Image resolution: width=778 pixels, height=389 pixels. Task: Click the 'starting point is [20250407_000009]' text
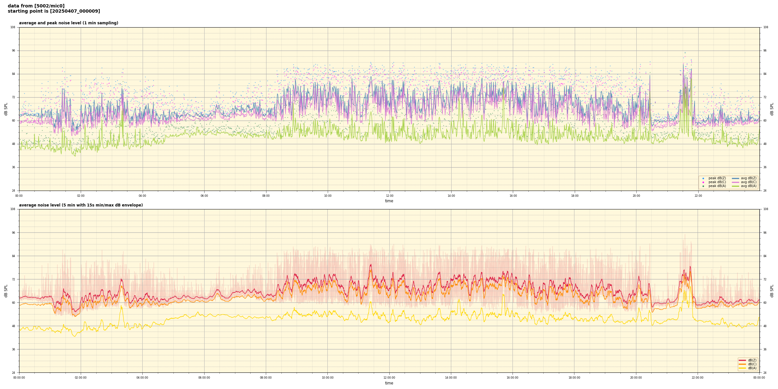click(x=54, y=11)
